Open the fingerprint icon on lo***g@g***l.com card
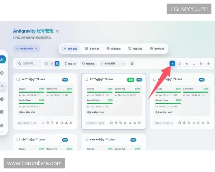This screenshot has width=215, height=172. pyautogui.click(x=116, y=123)
